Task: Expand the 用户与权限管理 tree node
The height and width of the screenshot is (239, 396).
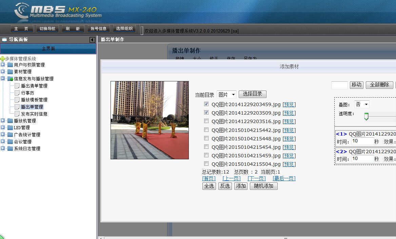Action: 3,65
